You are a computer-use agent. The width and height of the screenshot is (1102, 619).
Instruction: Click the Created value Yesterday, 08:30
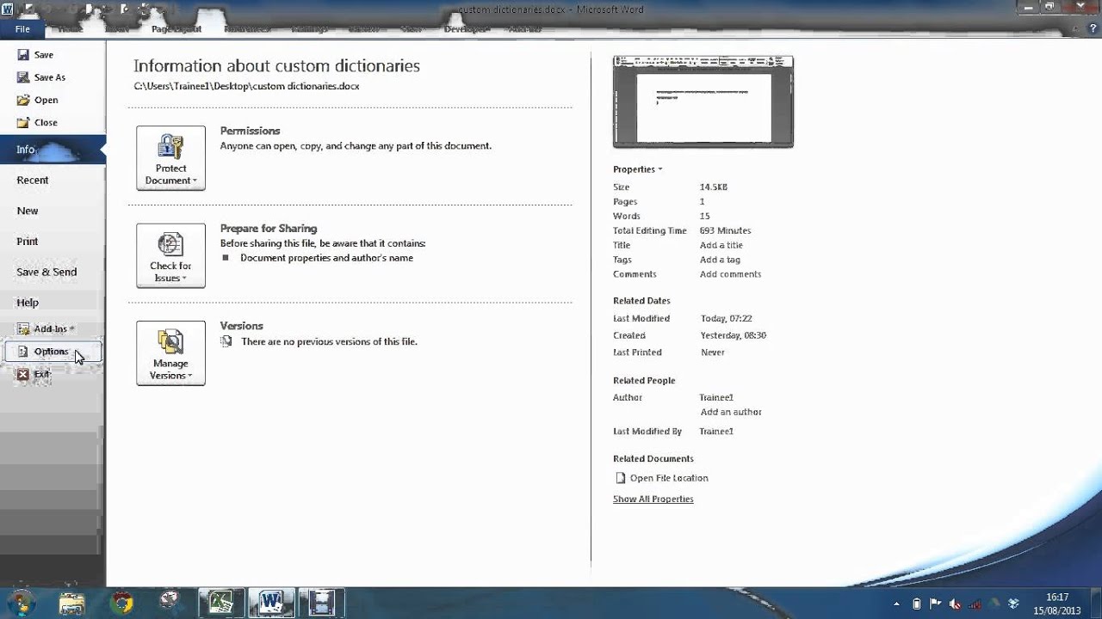point(733,335)
